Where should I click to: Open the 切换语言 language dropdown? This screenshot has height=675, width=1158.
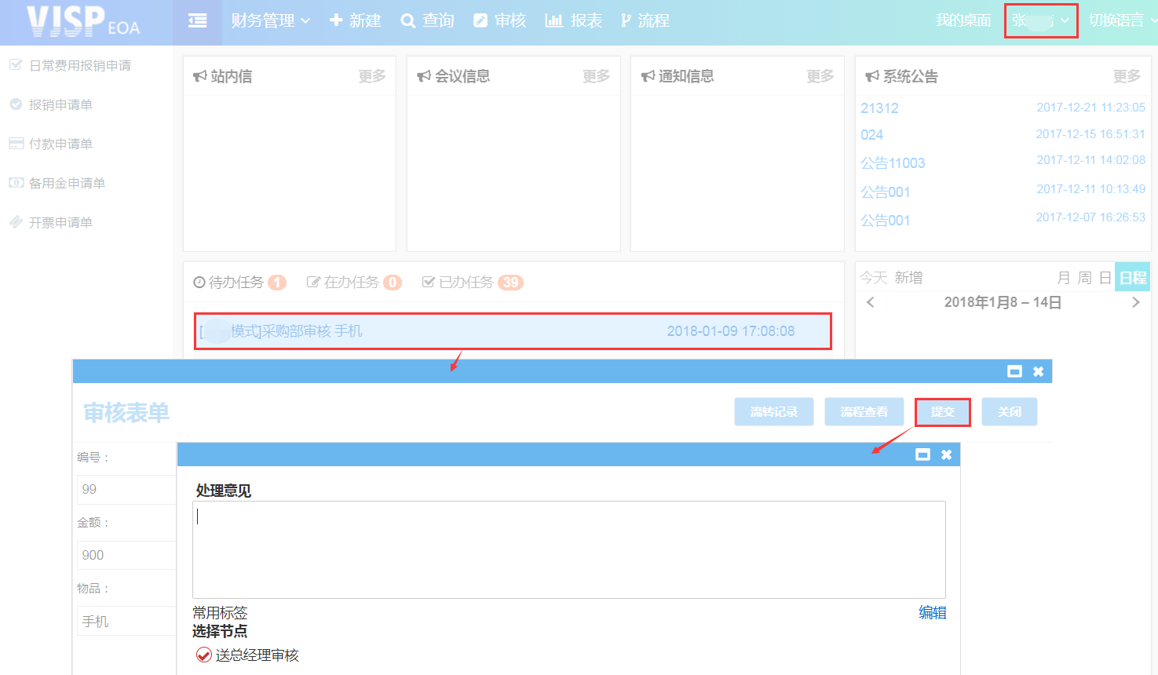(1121, 21)
